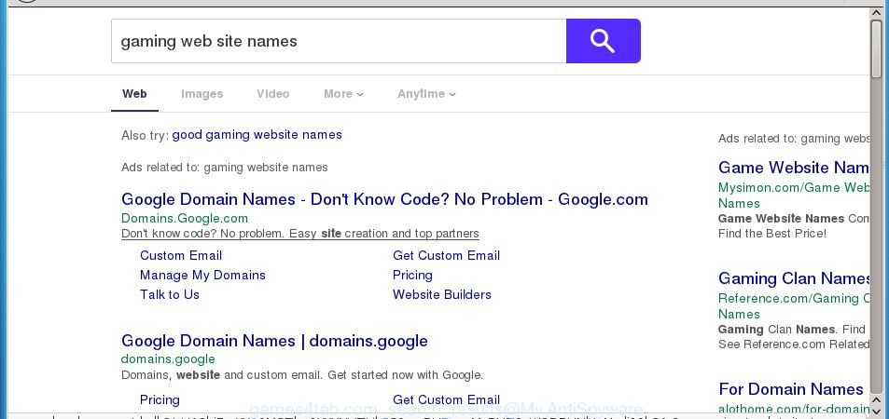Click the vertical scrollbar thumb
889x419 pixels.
877,48
